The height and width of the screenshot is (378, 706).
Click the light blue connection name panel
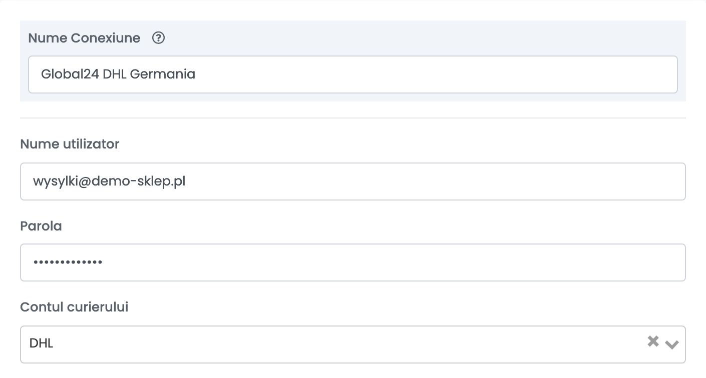click(x=353, y=61)
